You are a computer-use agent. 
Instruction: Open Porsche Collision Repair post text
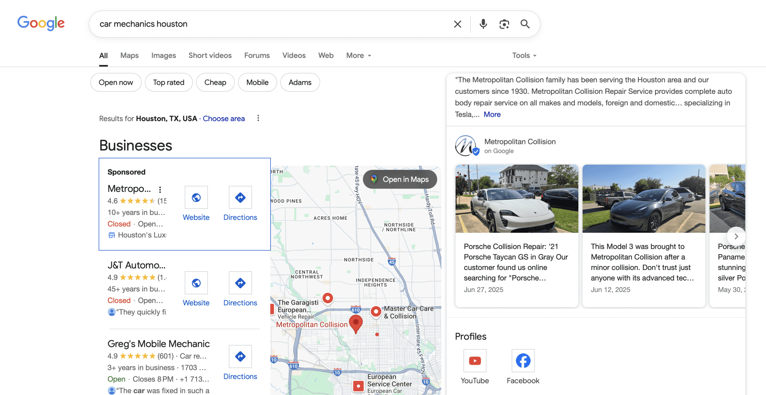pos(516,262)
